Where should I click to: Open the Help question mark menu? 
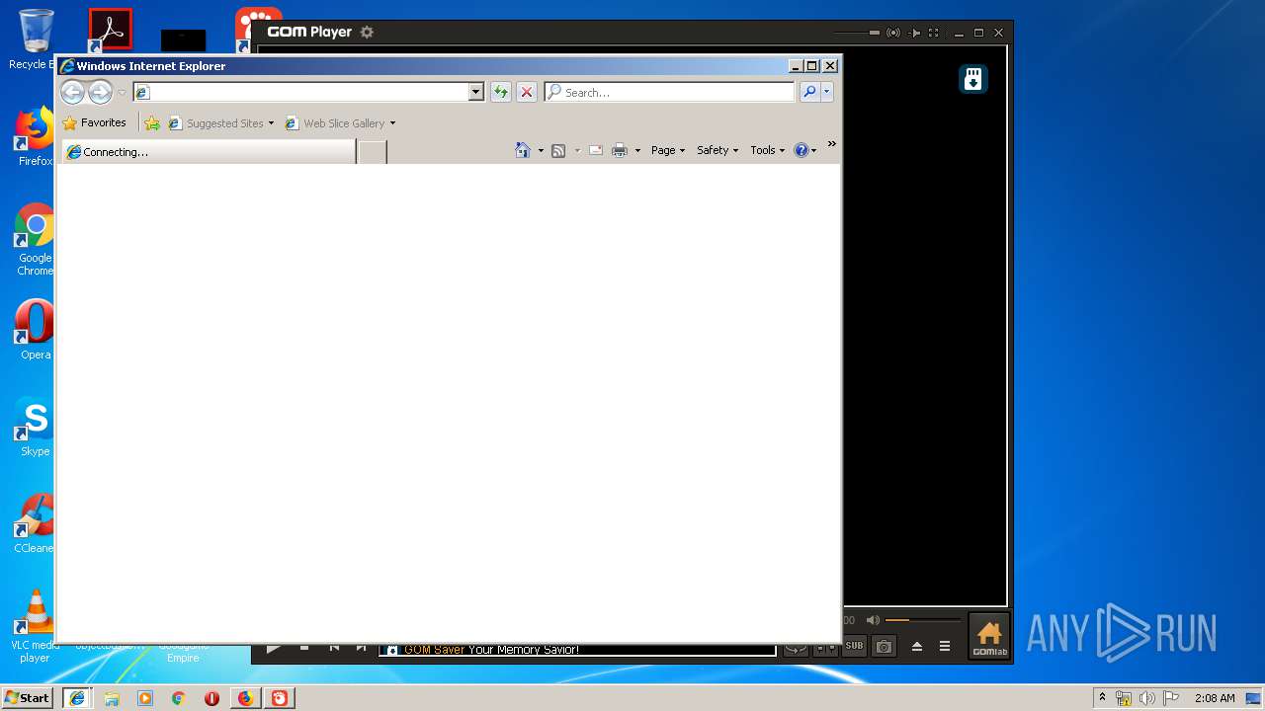point(805,150)
